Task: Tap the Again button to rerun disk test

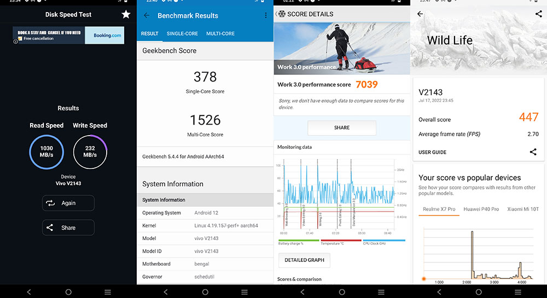Action: coord(68,203)
